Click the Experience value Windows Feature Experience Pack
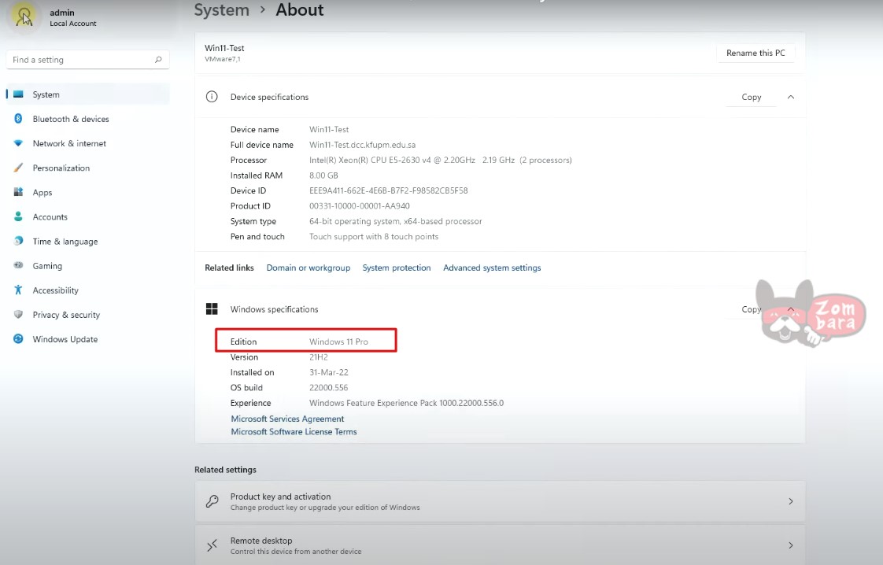This screenshot has height=565, width=883. pyautogui.click(x=406, y=403)
